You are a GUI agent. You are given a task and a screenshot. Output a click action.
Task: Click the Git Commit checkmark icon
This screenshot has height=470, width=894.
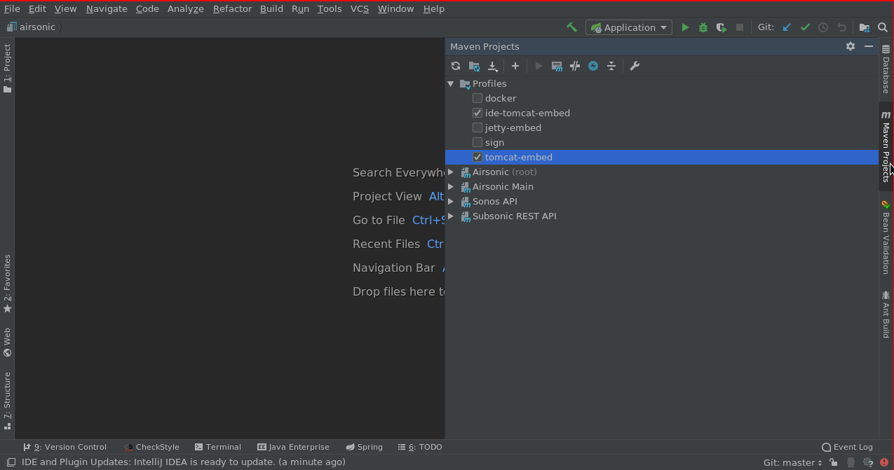(x=805, y=27)
